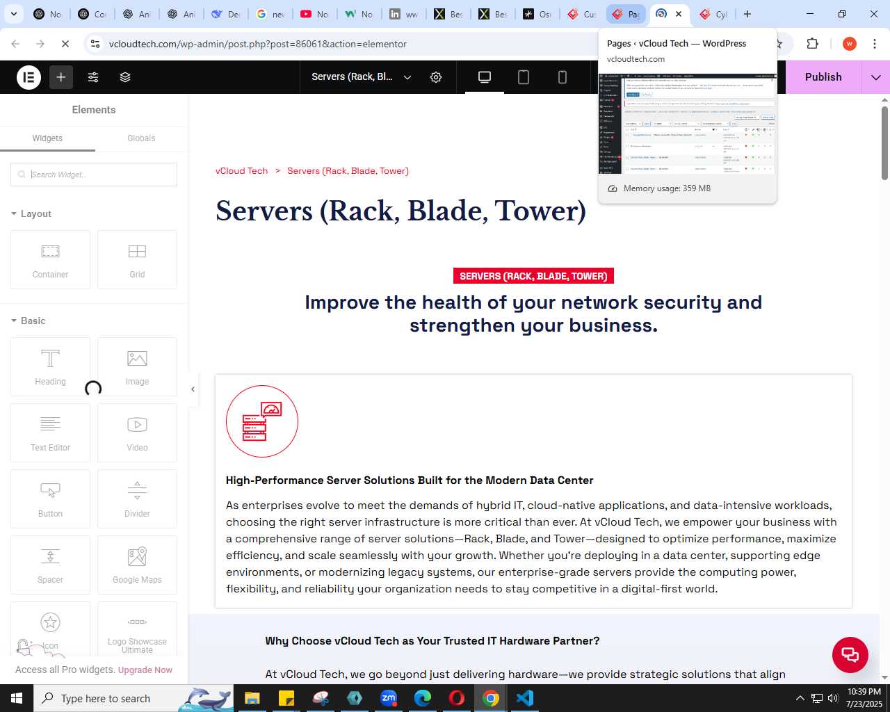
Task: Click the Publish button
Action: 823,77
